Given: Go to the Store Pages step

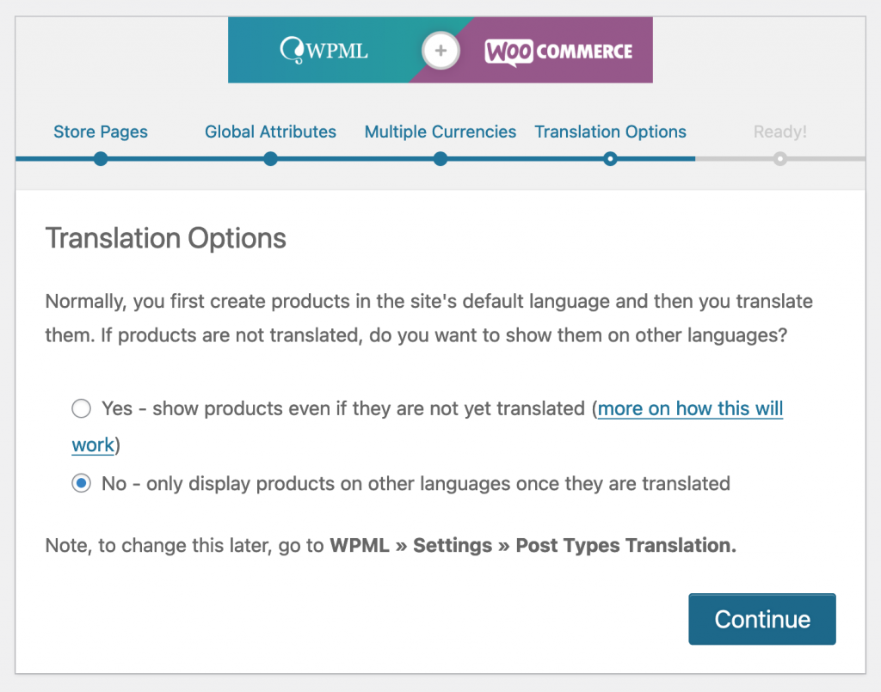Looking at the screenshot, I should pyautogui.click(x=101, y=132).
